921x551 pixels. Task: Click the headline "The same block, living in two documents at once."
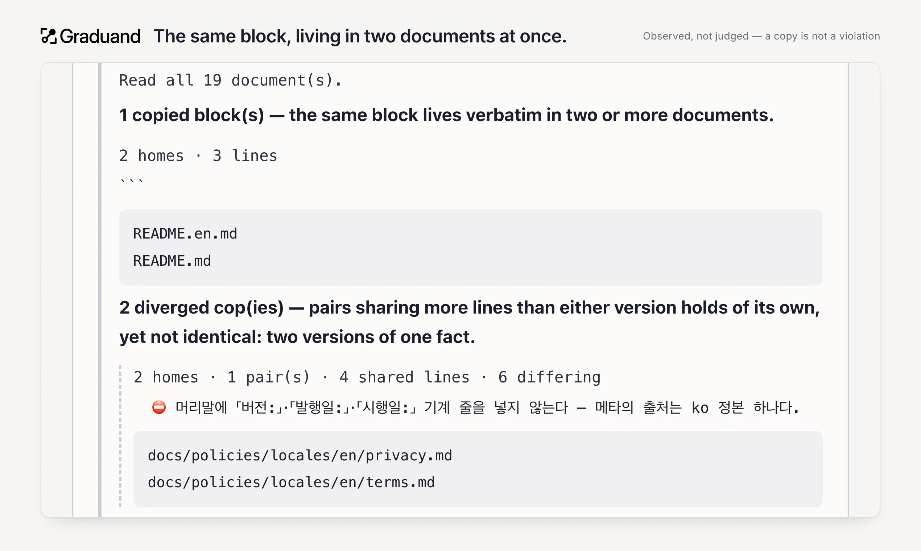pyautogui.click(x=360, y=36)
